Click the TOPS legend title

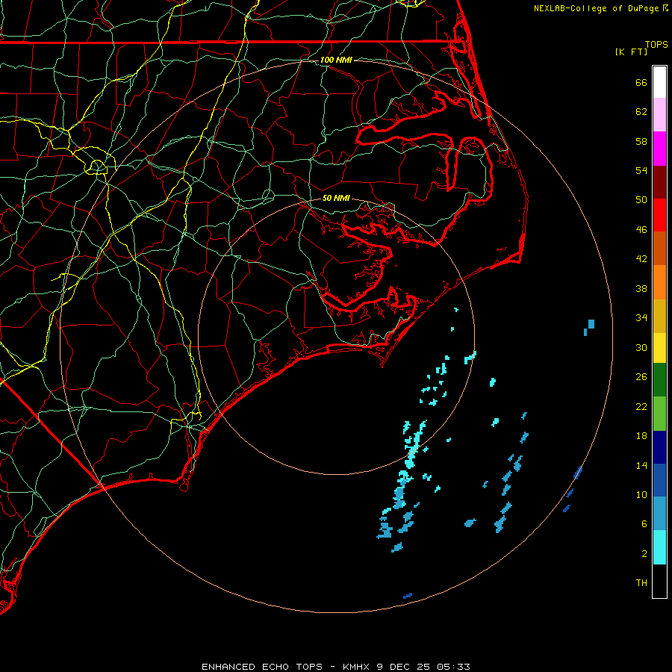(656, 44)
